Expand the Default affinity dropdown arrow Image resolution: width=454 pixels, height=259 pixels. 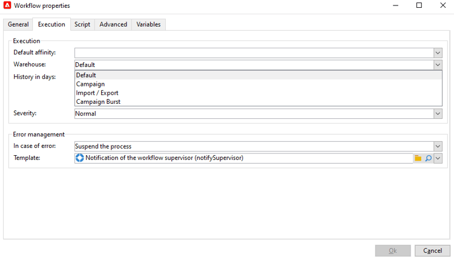coord(438,53)
